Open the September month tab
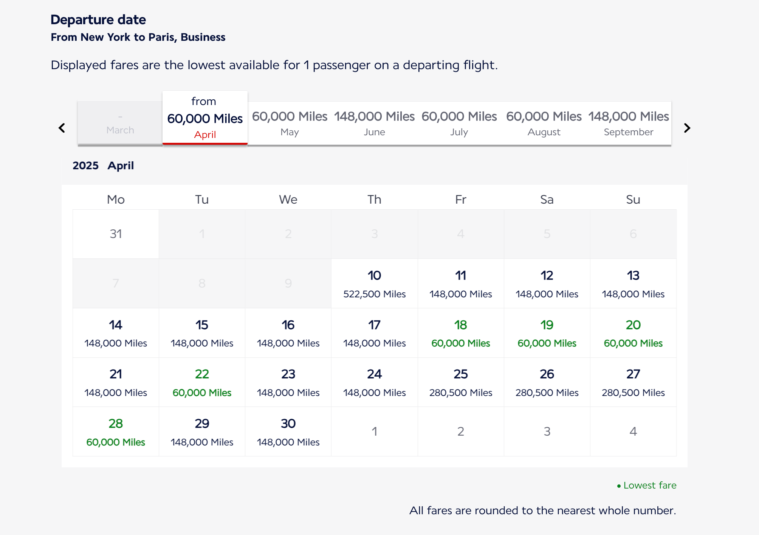Image resolution: width=759 pixels, height=535 pixels. (x=628, y=123)
